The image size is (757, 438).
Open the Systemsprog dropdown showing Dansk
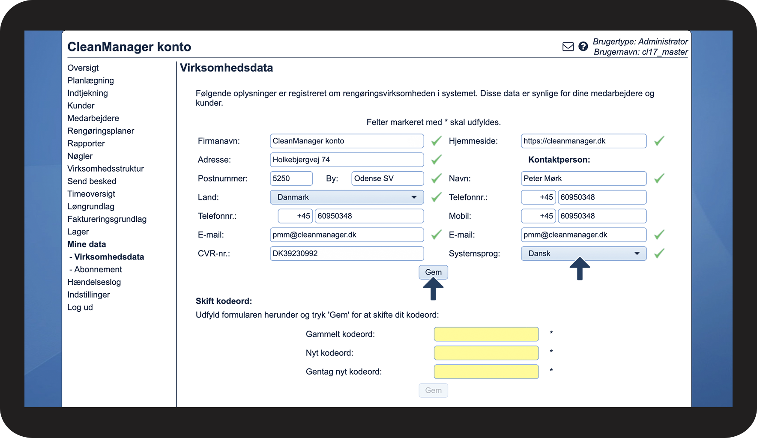[583, 253]
